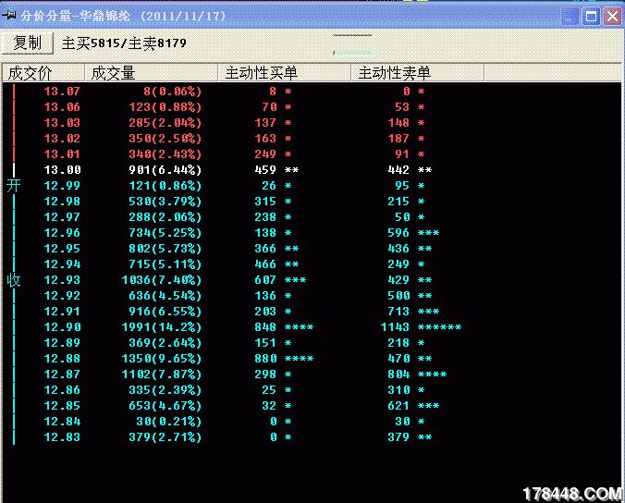Click the active buy value 315
The height and width of the screenshot is (503, 625).
click(x=265, y=202)
